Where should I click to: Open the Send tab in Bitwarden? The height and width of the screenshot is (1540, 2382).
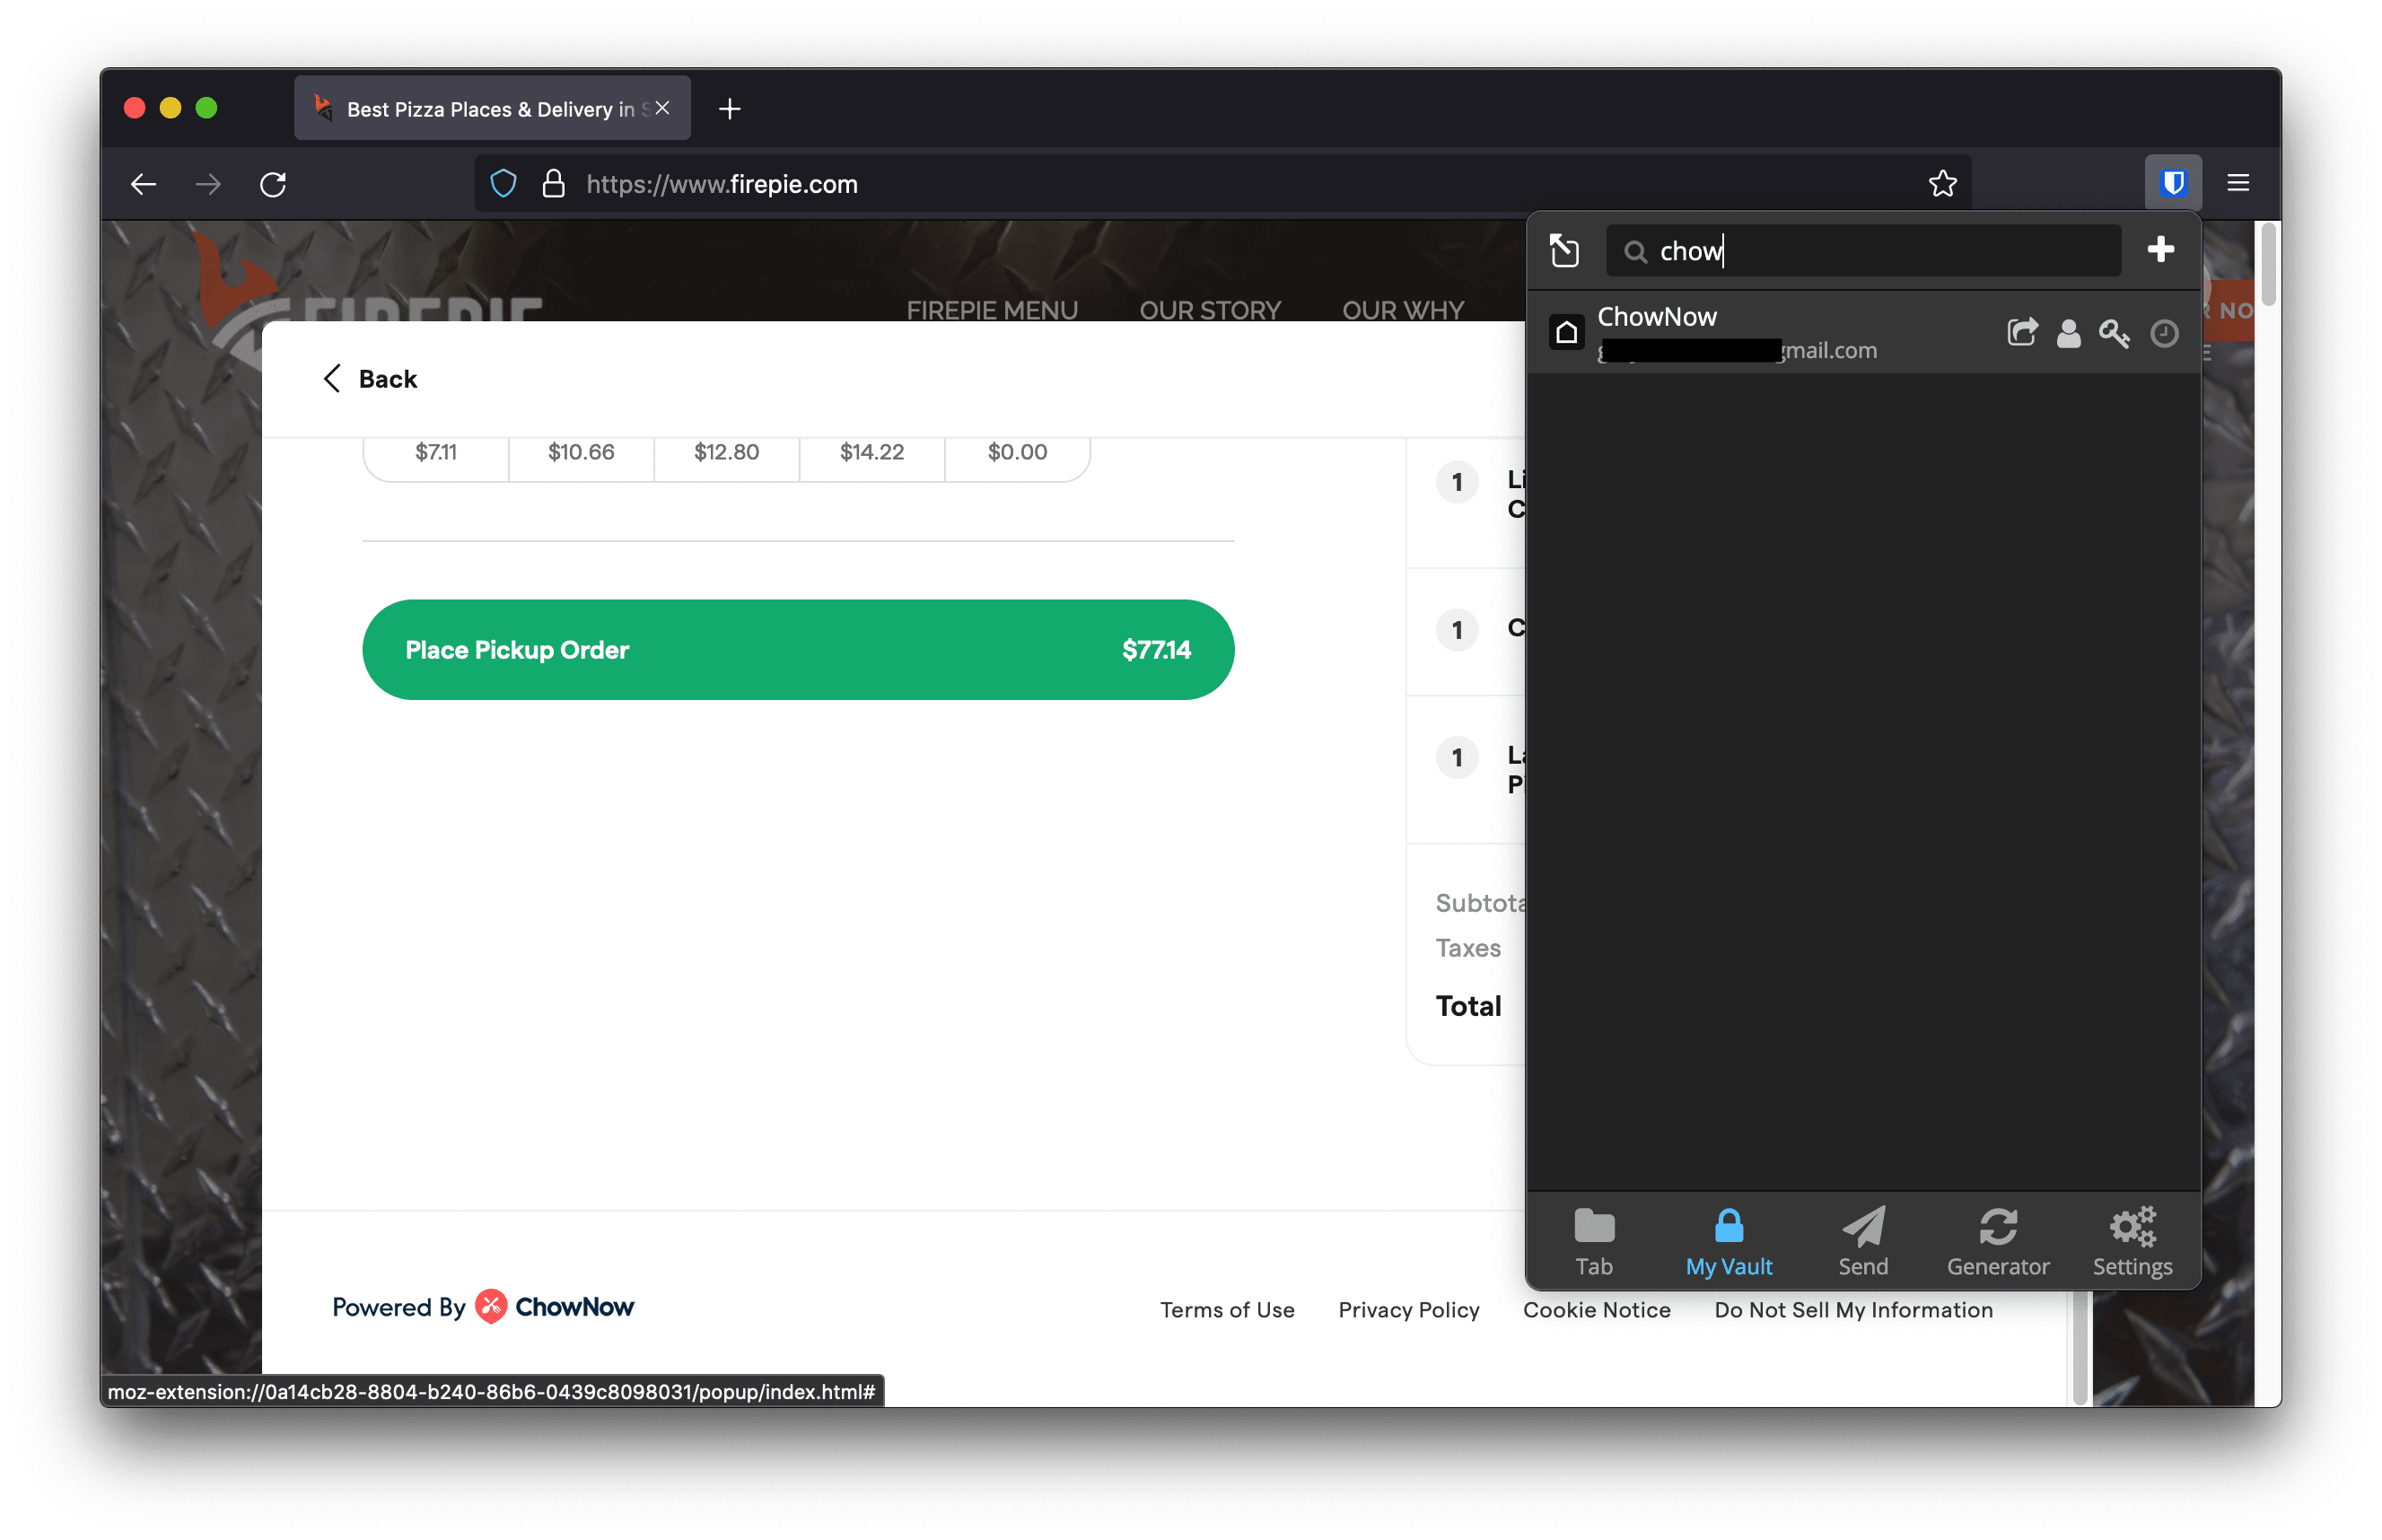pyautogui.click(x=1862, y=1241)
